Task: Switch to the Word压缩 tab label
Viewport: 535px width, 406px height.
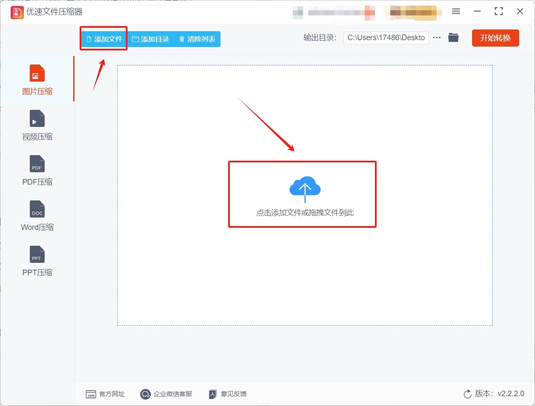Action: [37, 227]
